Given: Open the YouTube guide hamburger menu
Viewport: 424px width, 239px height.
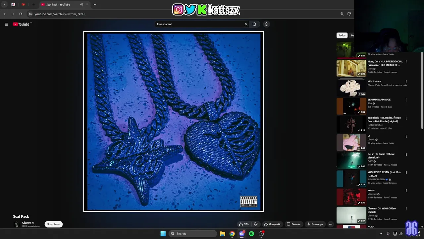Looking at the screenshot, I should pos(6,24).
